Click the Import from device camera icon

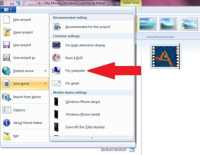6,97
